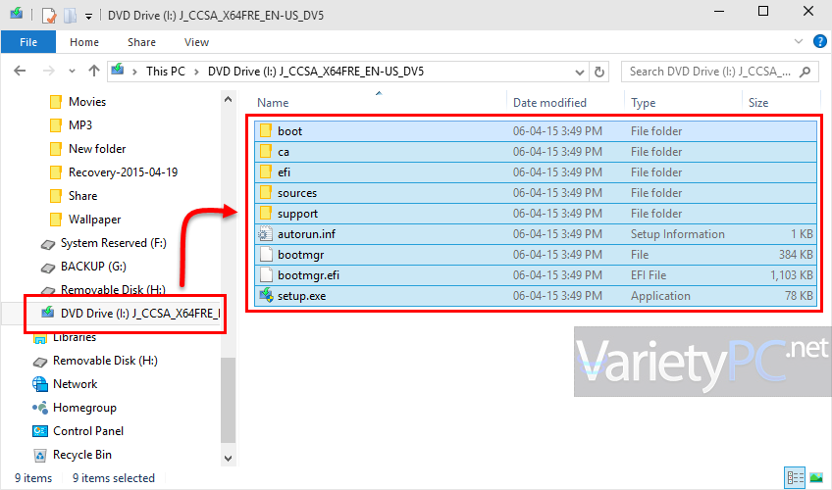Select the bootmgr file icon
This screenshot has width=832, height=490.
[266, 255]
